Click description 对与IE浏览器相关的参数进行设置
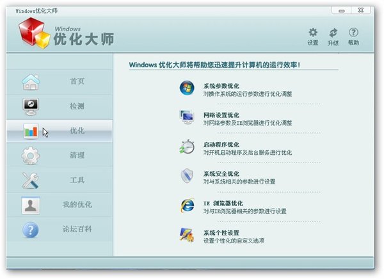The image size is (384, 279). [x=245, y=211]
